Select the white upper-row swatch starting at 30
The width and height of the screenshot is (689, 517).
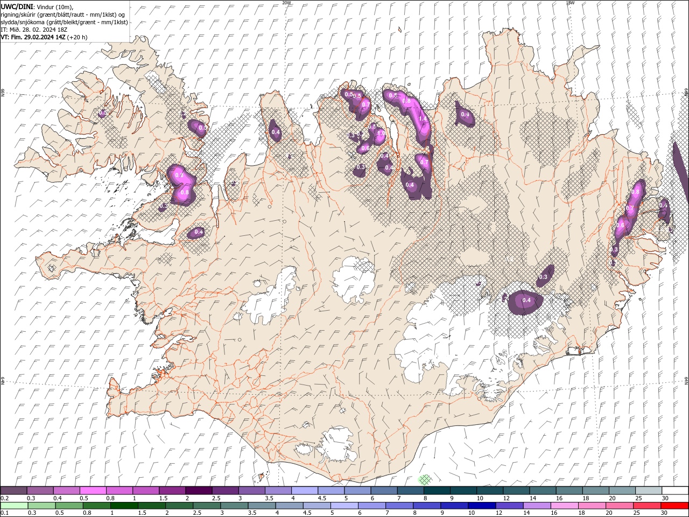pos(675,491)
